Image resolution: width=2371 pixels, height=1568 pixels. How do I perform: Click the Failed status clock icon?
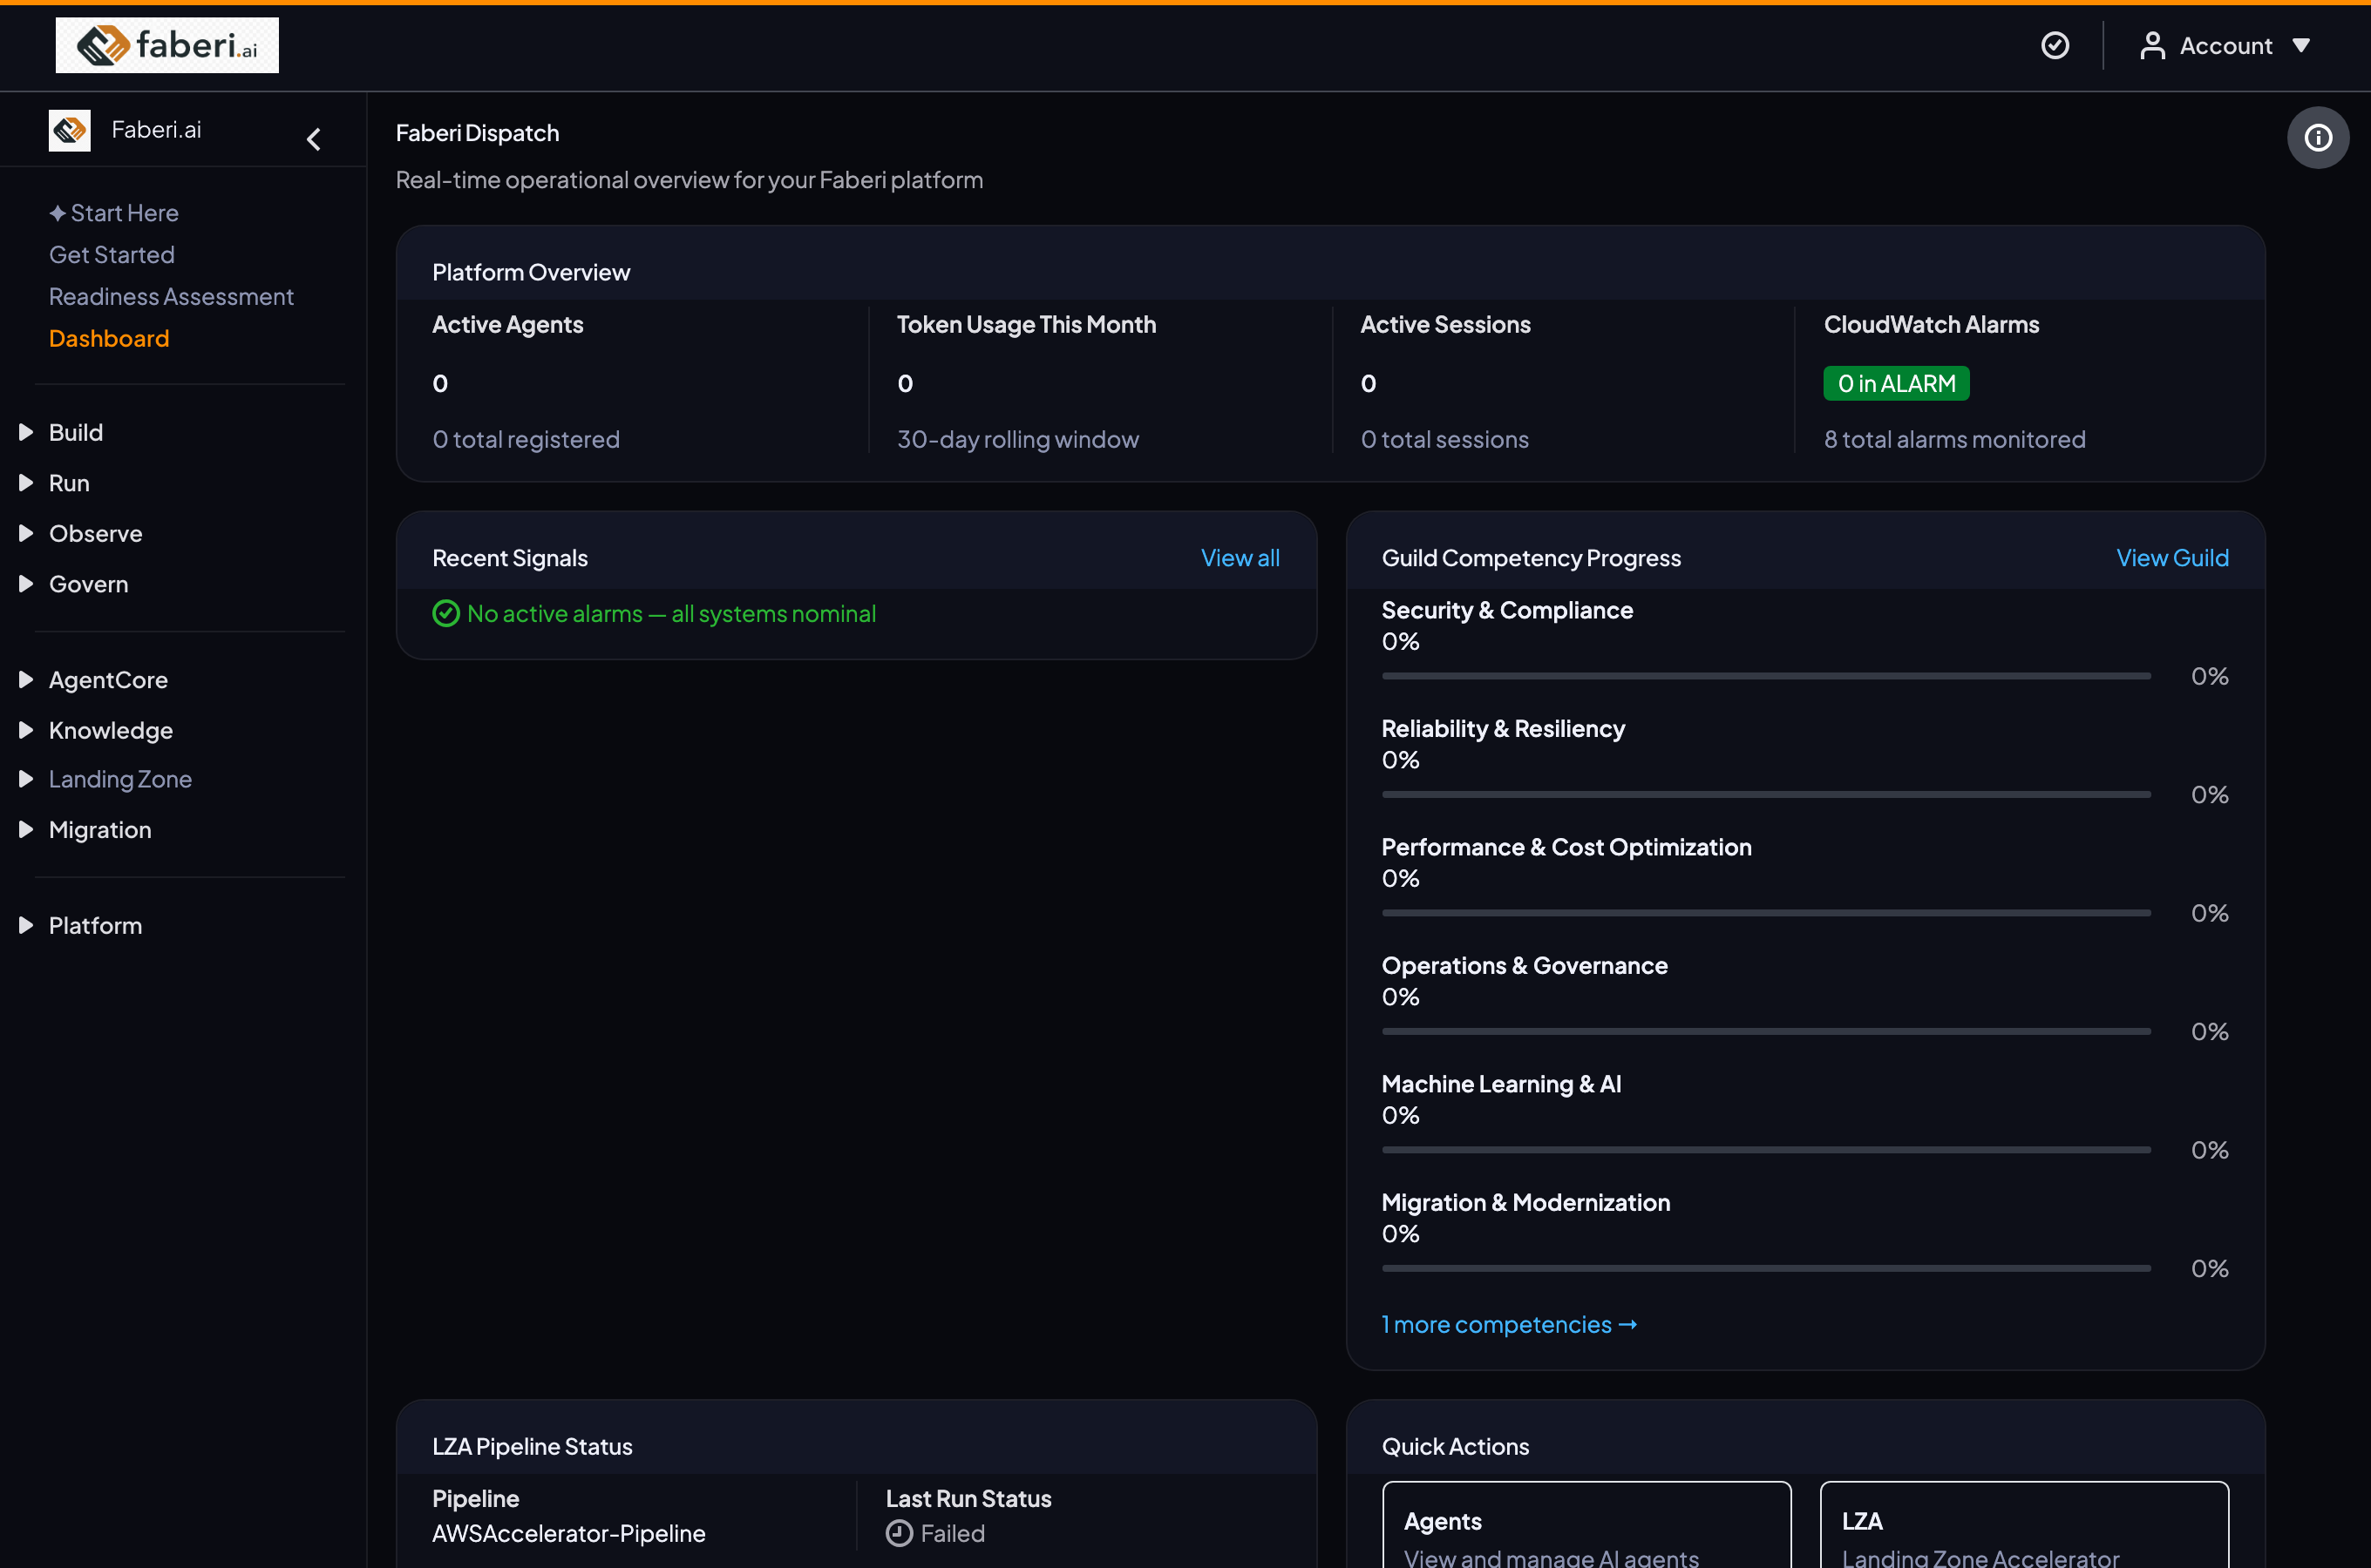click(x=899, y=1533)
